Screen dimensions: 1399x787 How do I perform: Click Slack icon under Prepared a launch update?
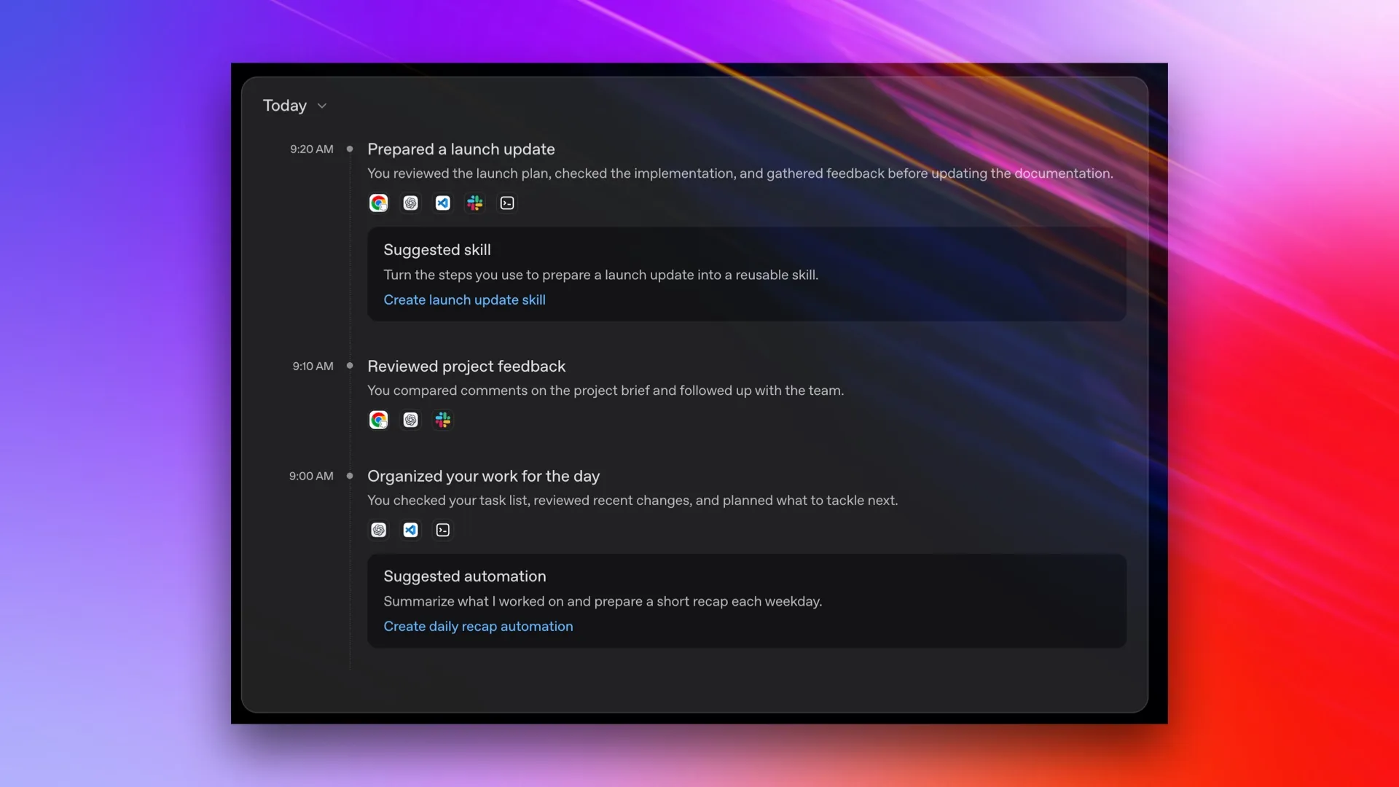point(475,203)
